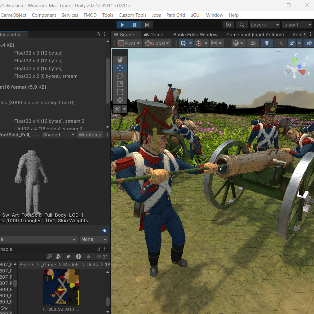Screen dimensions: 314x314
Task: Open the FMOD menu
Action: tap(90, 15)
